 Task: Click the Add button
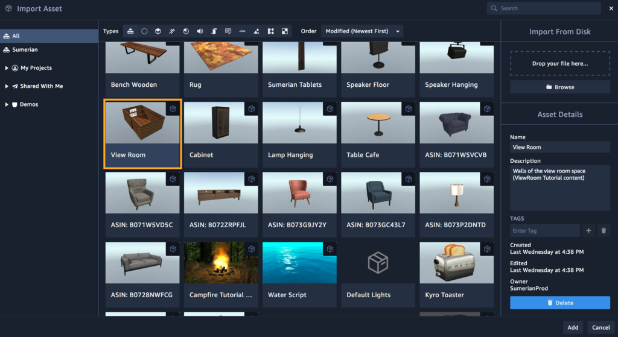tap(573, 327)
